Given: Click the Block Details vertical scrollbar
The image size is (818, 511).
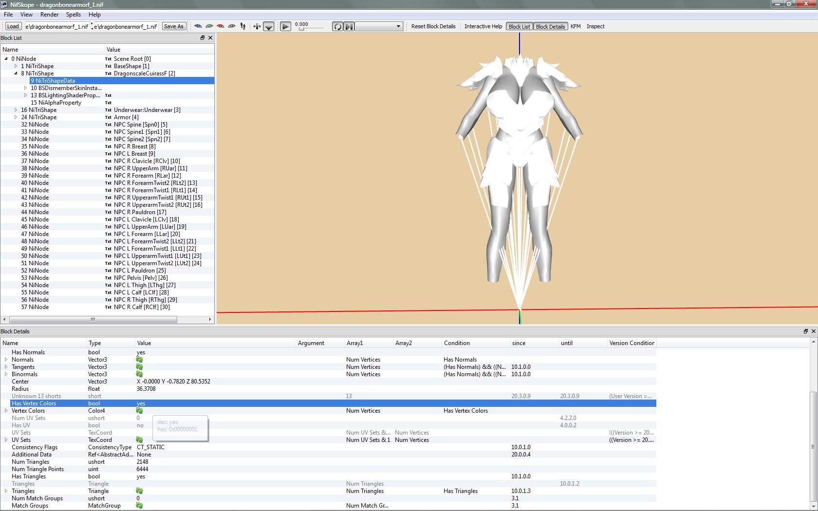Looking at the screenshot, I should [x=814, y=447].
